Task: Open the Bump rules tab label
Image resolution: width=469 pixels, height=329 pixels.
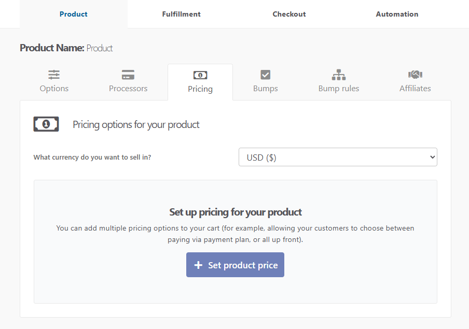Action: coord(339,89)
